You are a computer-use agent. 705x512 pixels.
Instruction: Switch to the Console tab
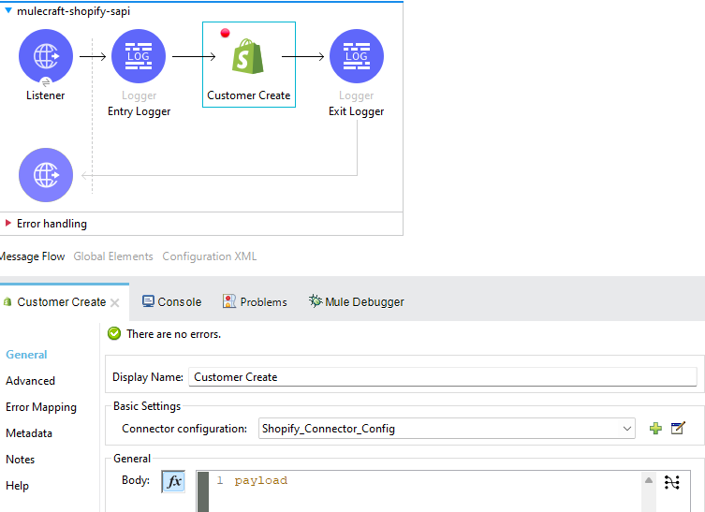pos(171,301)
